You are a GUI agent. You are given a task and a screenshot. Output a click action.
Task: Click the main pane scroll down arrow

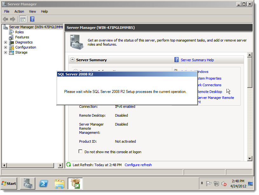(249, 159)
